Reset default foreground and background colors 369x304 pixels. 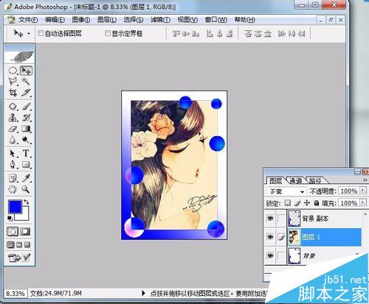pyautogui.click(x=10, y=218)
